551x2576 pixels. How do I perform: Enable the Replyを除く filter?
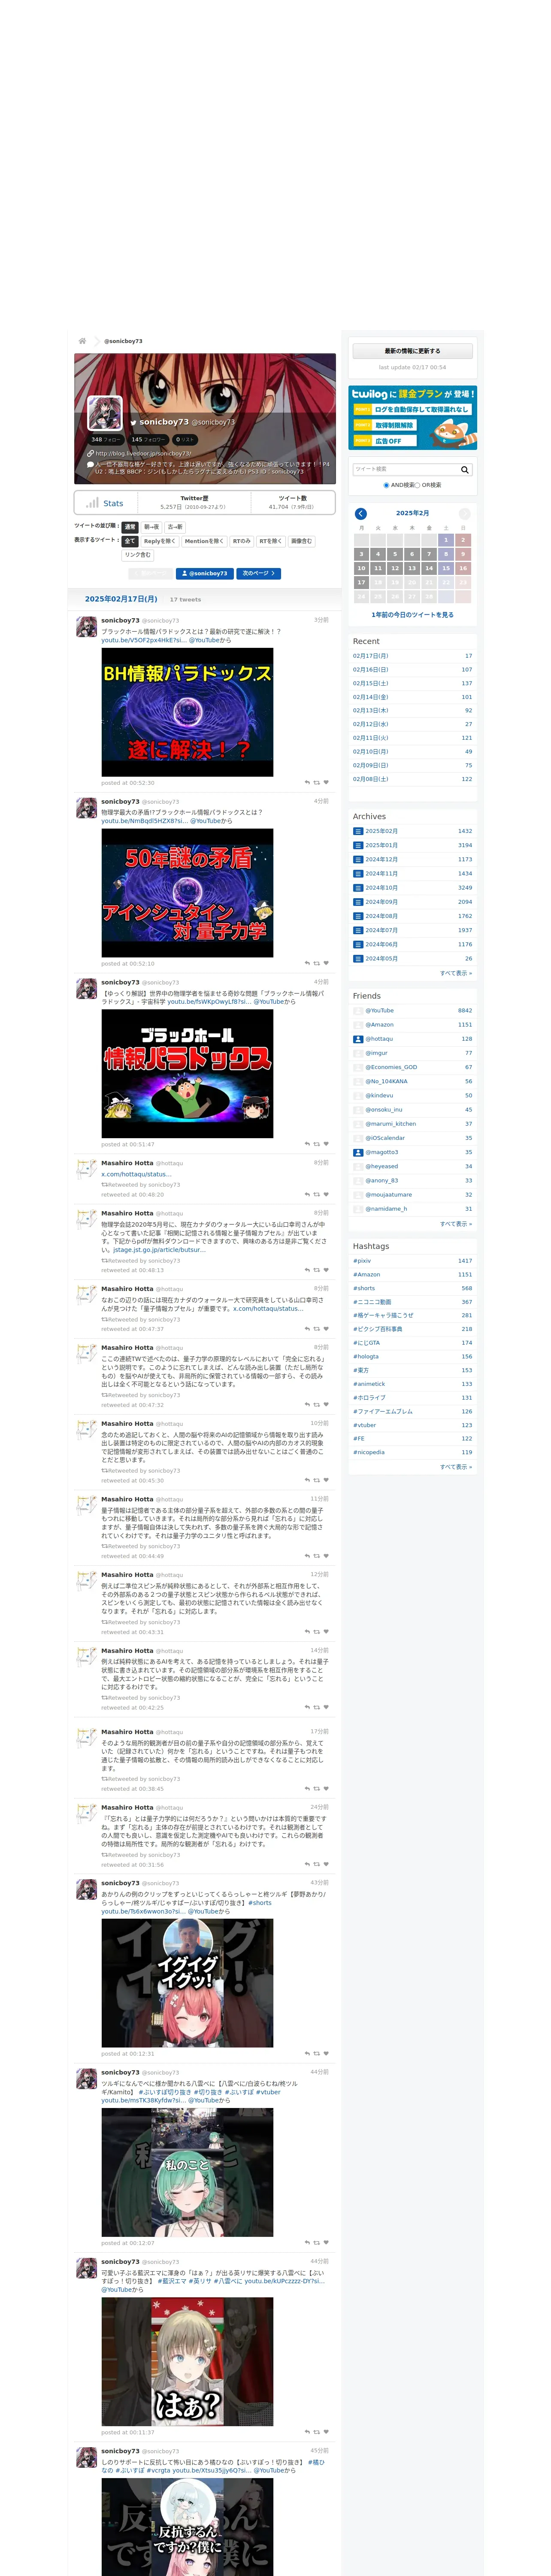pyautogui.click(x=159, y=541)
